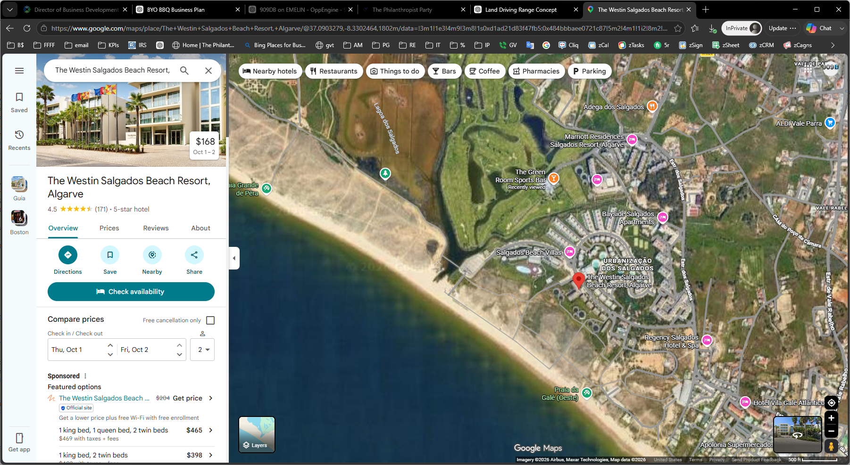
Task: Switch to BYO BBQ Business Plan tab
Action: point(188,9)
